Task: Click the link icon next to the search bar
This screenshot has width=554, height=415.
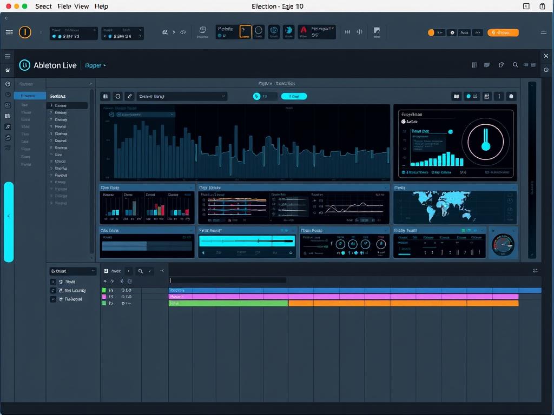Action: [x=129, y=96]
